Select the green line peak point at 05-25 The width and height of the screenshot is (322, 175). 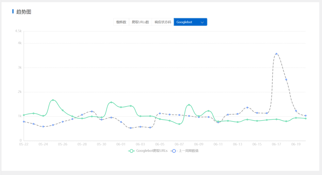point(53,100)
